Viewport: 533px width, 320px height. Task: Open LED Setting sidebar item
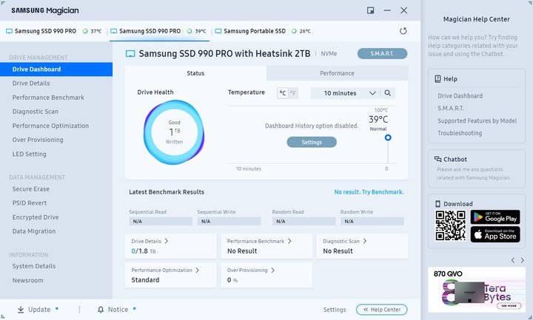(x=29, y=154)
